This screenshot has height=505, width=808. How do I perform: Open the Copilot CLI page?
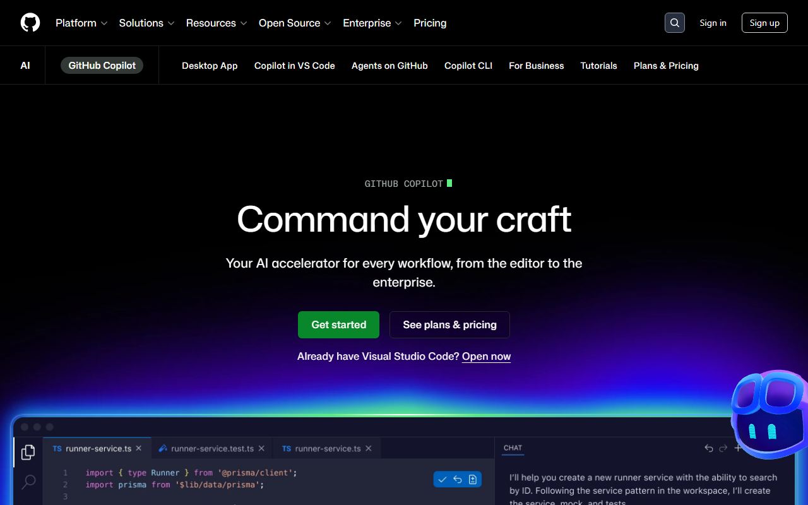point(468,66)
